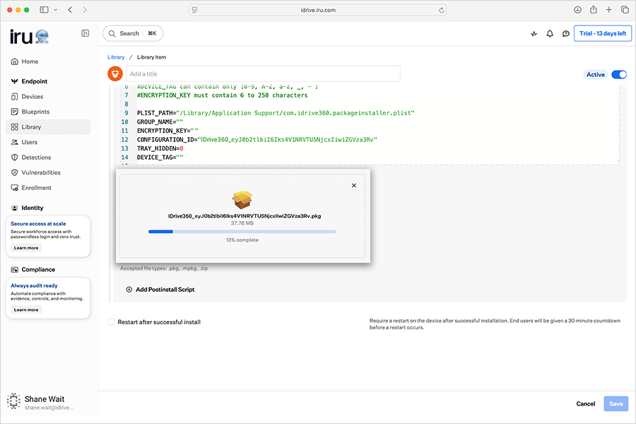Click the upload progress bar
The height and width of the screenshot is (424, 636).
[242, 232]
